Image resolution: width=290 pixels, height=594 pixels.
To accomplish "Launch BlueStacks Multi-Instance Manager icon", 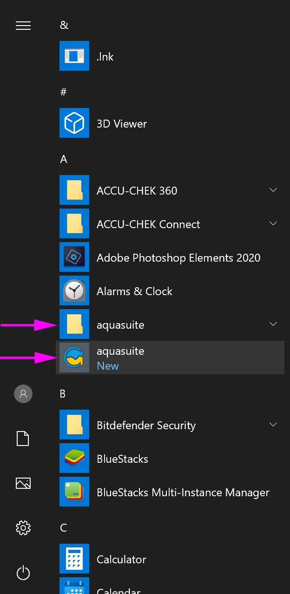I will pos(74,492).
